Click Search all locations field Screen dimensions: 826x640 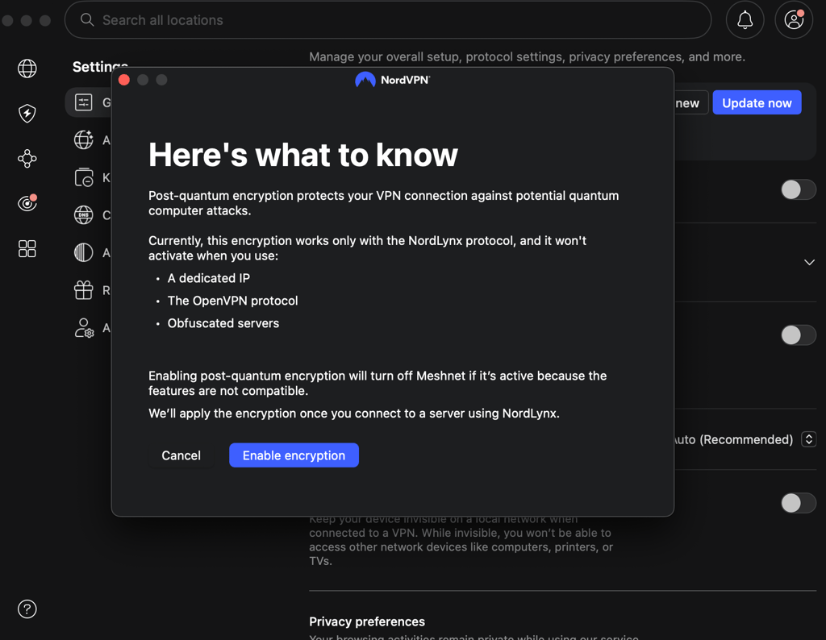point(388,20)
